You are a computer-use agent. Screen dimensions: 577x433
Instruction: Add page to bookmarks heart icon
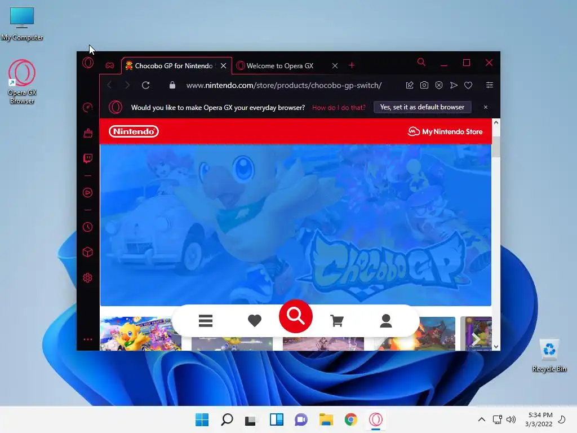468,85
